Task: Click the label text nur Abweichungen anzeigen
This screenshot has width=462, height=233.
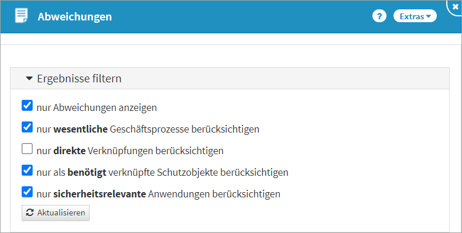Action: pos(97,107)
